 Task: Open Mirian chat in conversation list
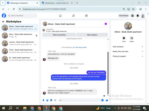(x=20, y=28)
